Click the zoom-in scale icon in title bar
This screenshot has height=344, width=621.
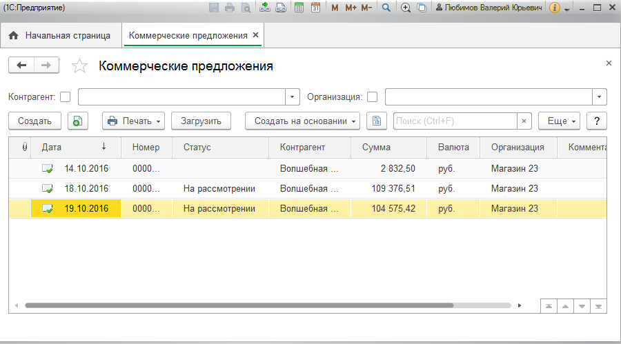point(405,8)
